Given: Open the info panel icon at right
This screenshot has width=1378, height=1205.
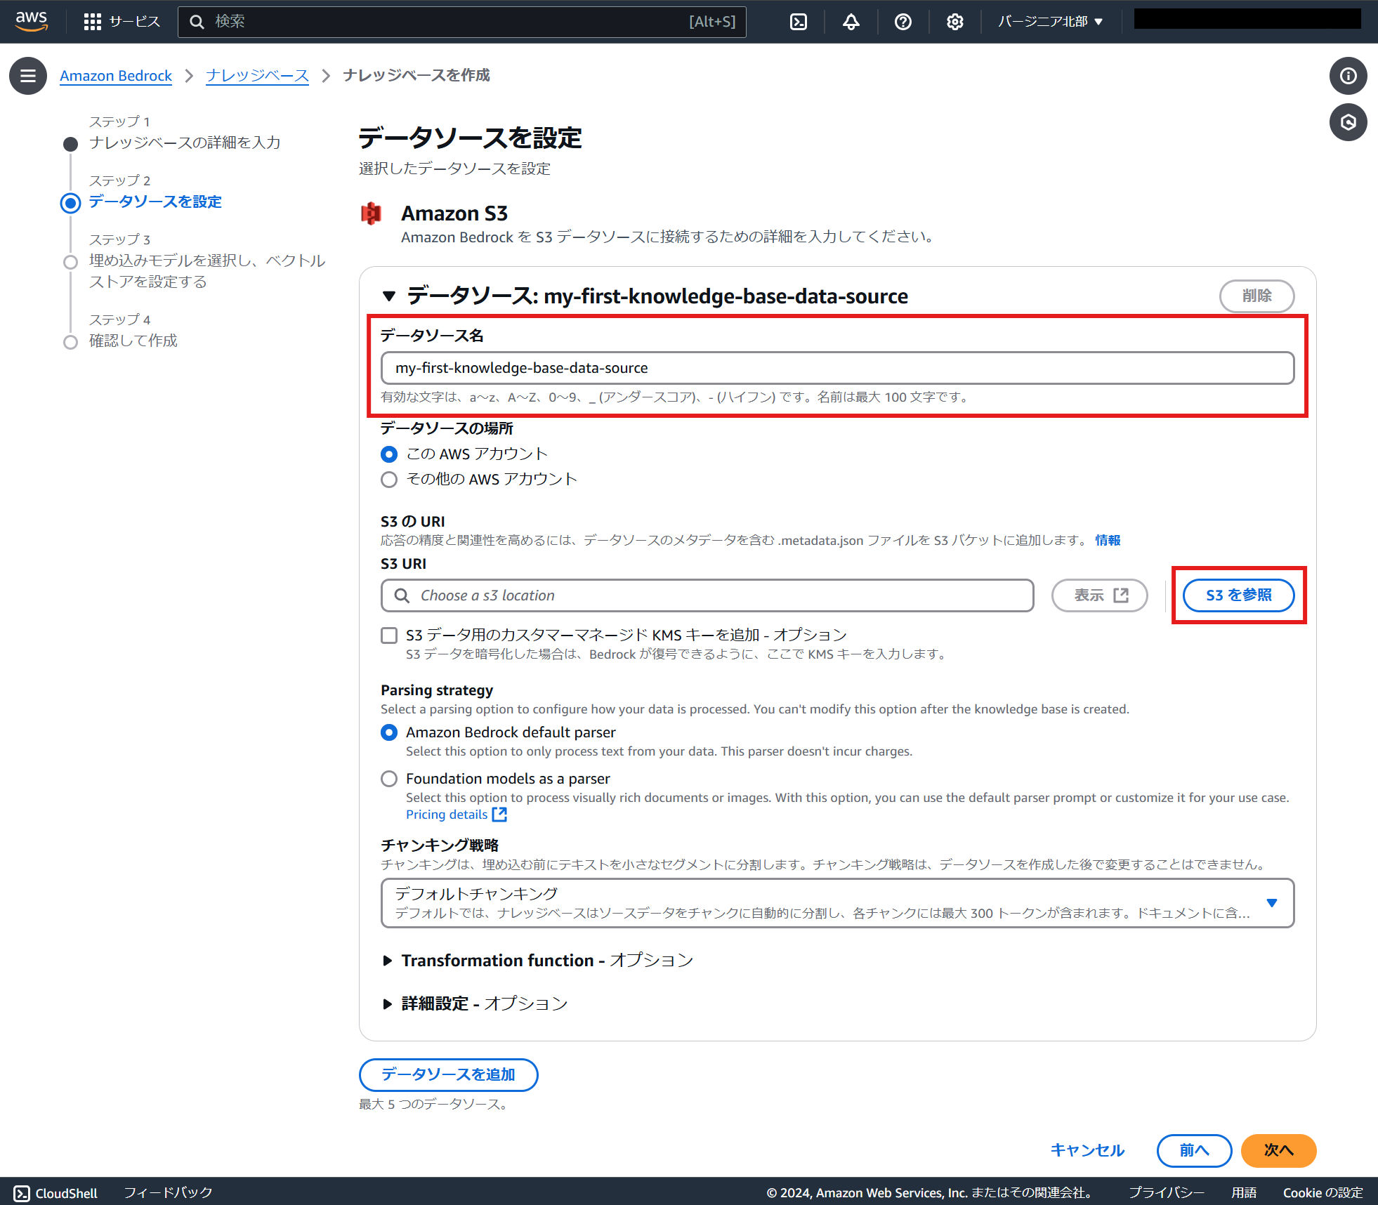Looking at the screenshot, I should (1348, 76).
